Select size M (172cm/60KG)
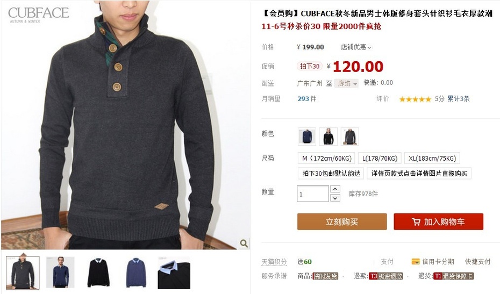The width and height of the screenshot is (500, 294). [x=326, y=158]
